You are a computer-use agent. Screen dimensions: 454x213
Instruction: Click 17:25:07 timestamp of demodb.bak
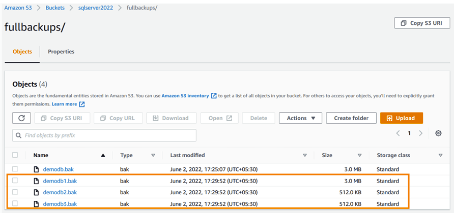point(214,169)
